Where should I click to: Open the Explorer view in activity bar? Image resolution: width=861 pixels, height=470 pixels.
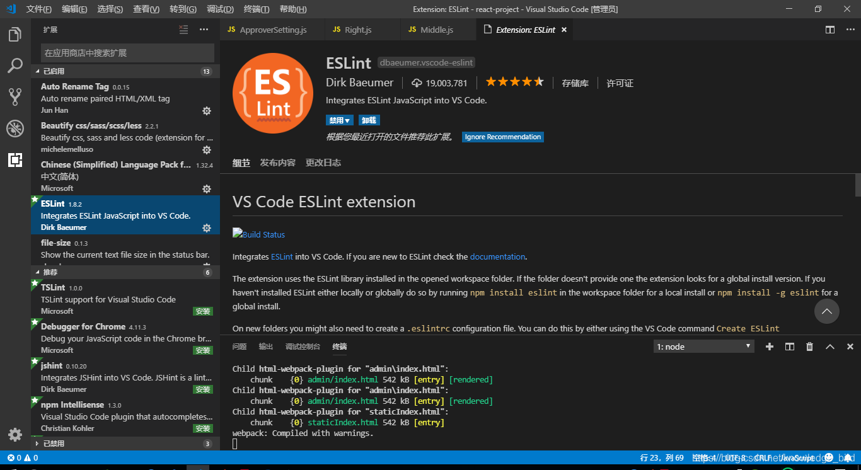pyautogui.click(x=15, y=35)
